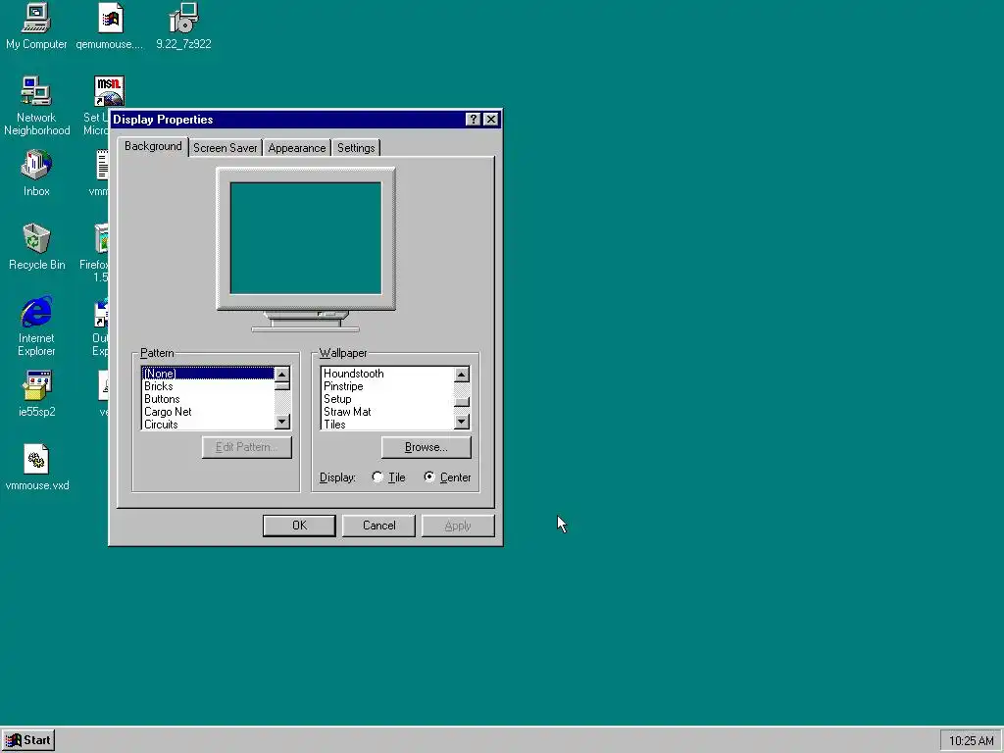
Task: Click the Edit Pattern... button
Action: click(246, 447)
